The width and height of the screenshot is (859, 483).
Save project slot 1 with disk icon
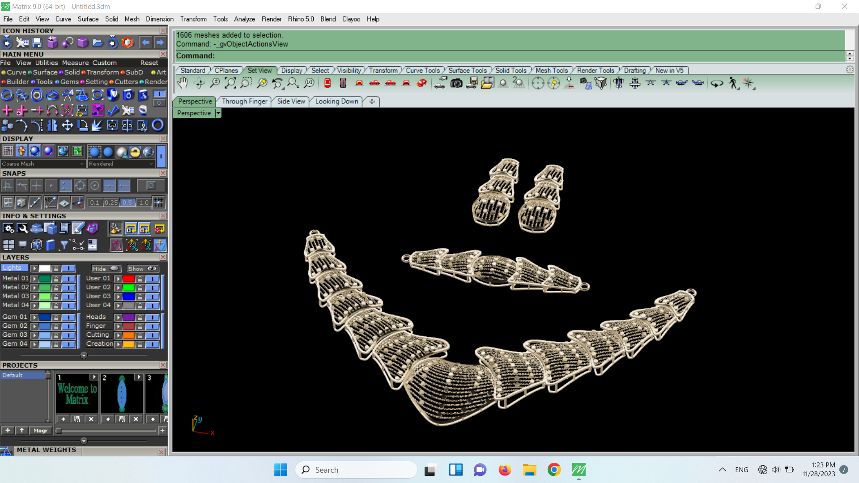tap(77, 419)
